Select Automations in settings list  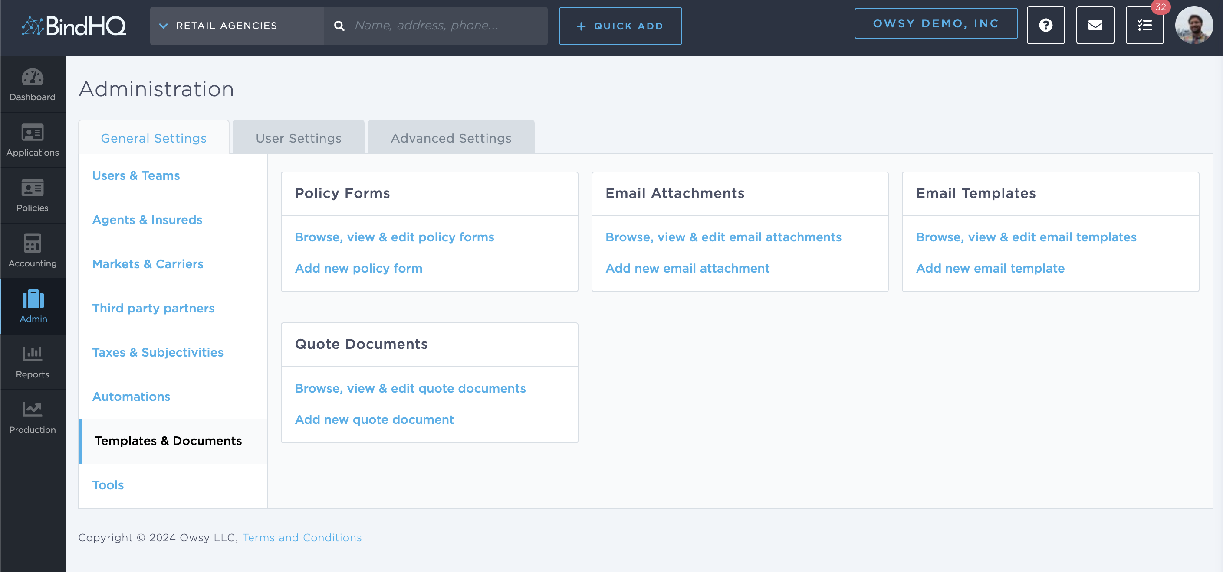131,396
